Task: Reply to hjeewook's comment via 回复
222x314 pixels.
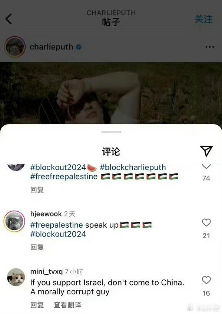Action: tap(37, 247)
